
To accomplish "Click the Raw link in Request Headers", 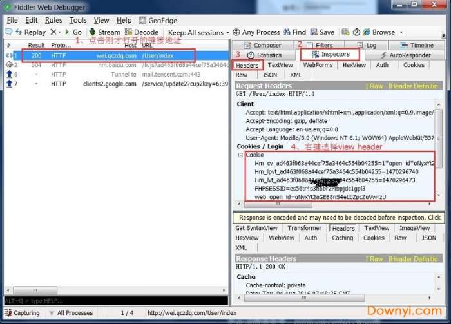I will (x=376, y=86).
